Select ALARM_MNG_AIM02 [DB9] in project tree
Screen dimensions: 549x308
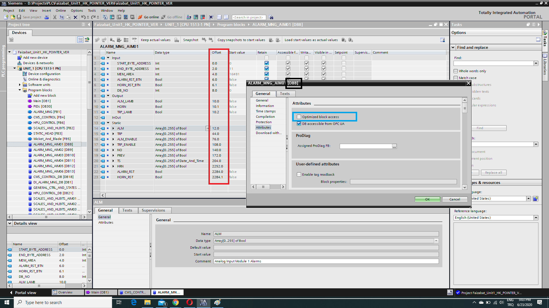[x=53, y=150]
